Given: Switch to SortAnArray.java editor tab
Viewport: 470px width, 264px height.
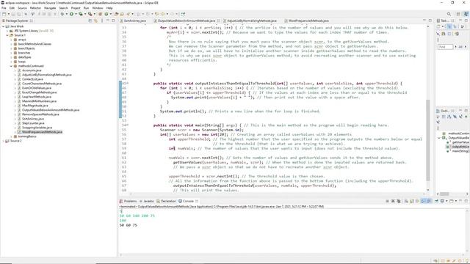Looking at the screenshot, I should (134, 21).
